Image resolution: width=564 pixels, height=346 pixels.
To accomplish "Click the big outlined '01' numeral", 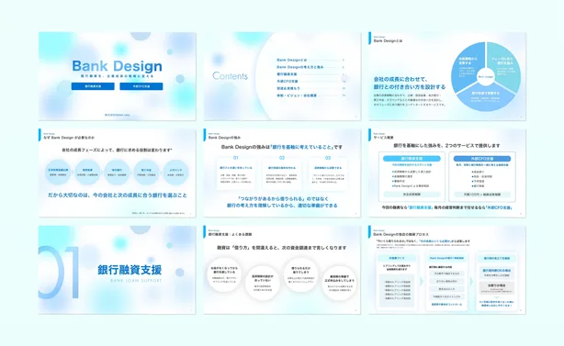I will click(58, 273).
